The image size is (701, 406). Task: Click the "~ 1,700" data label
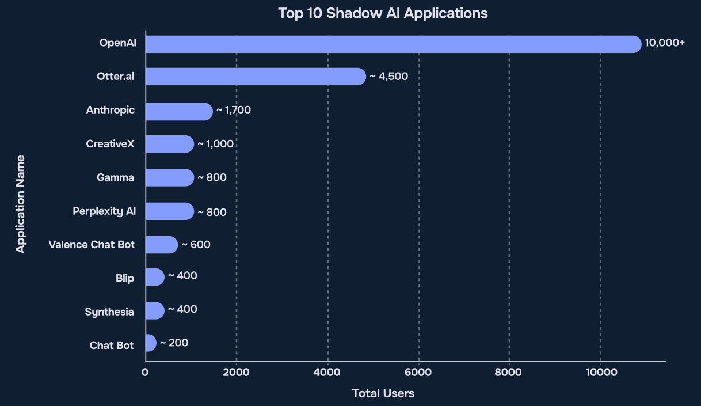coord(233,110)
